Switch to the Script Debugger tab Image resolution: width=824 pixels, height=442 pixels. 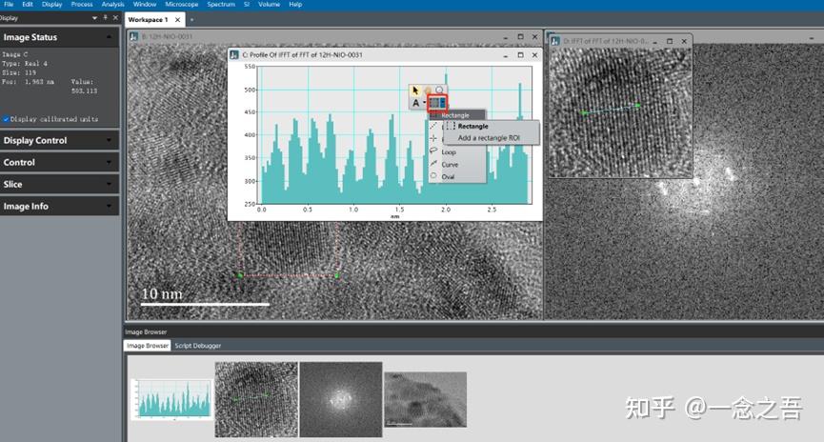[x=195, y=346]
